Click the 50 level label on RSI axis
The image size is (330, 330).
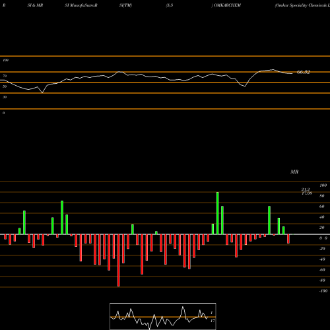coord(5,86)
